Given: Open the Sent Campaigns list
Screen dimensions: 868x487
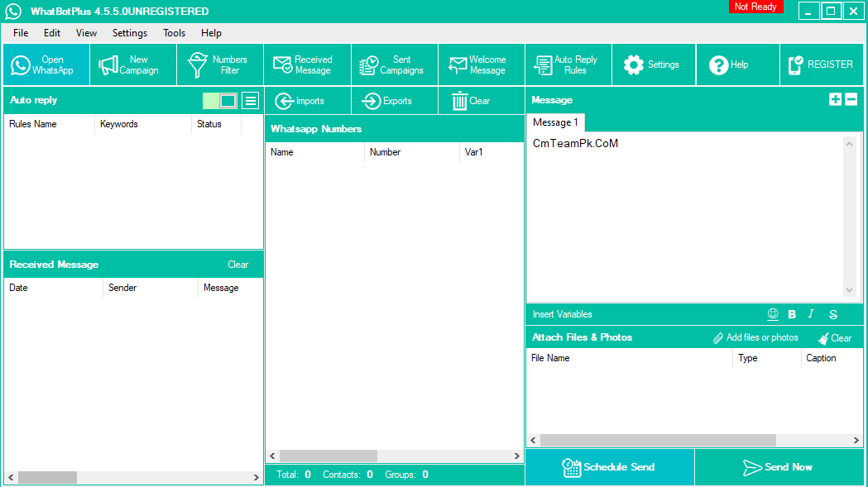Looking at the screenshot, I should (x=395, y=64).
